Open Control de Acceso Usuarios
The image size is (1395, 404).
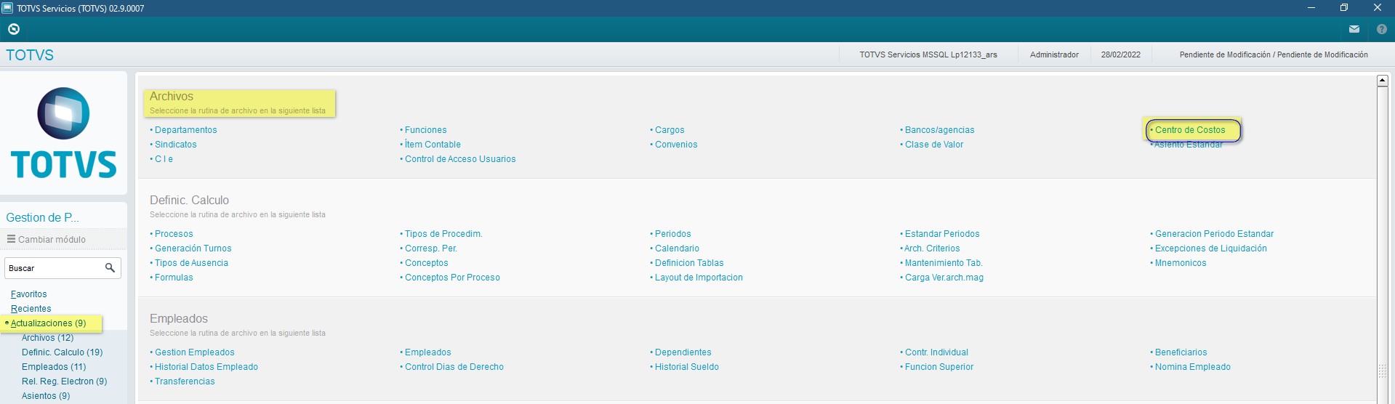[460, 159]
